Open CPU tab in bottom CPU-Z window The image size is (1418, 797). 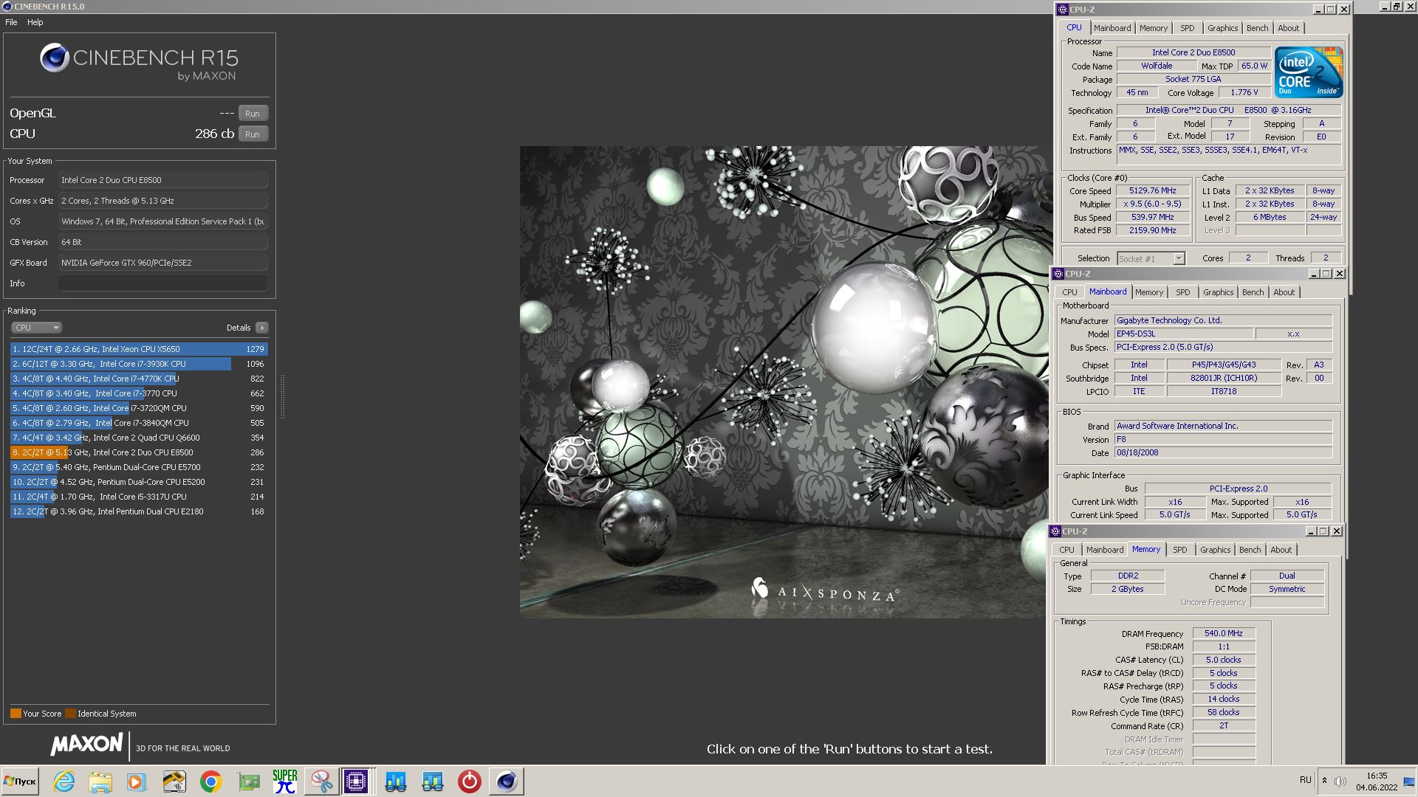click(x=1066, y=550)
